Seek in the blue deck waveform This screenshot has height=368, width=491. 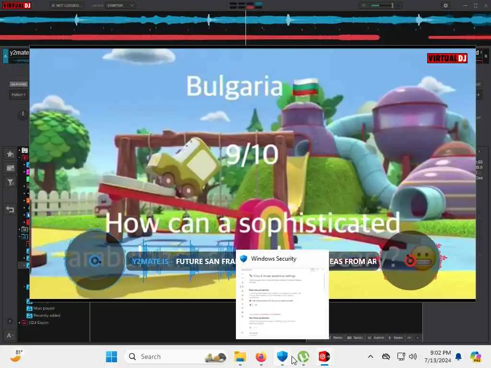245,21
